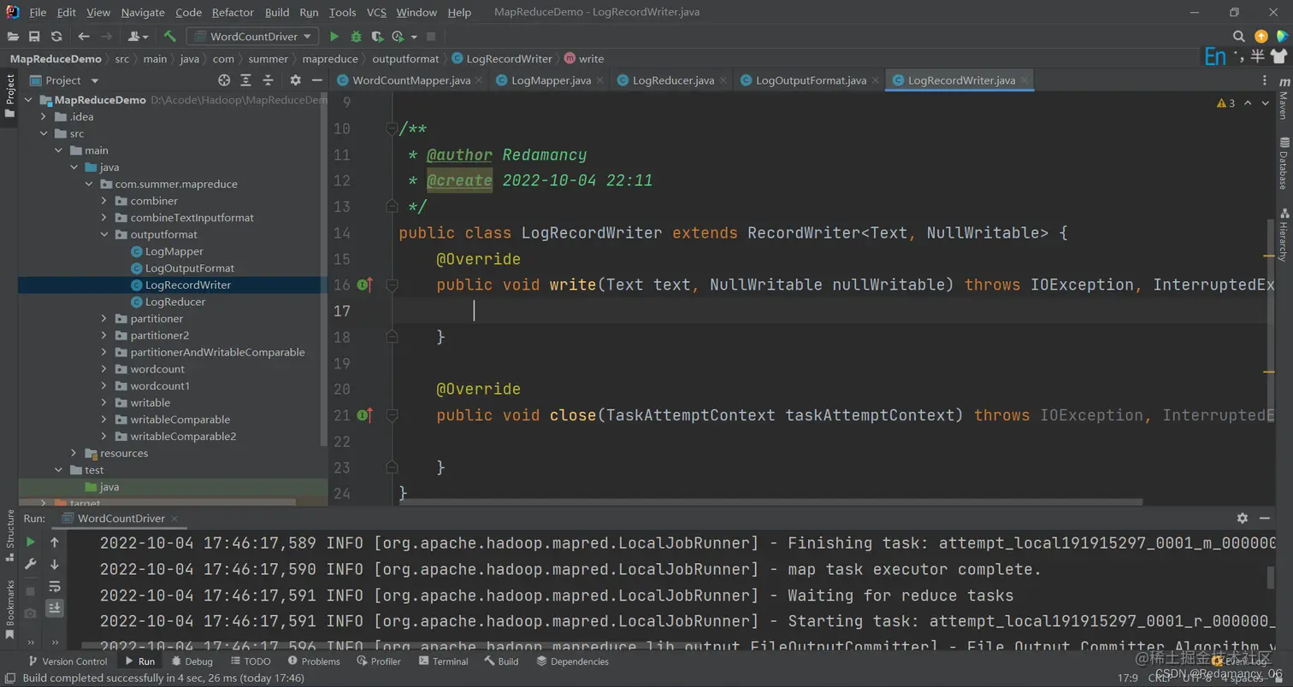This screenshot has height=687, width=1293.
Task: Open the Profiler tool window button
Action: pos(379,661)
